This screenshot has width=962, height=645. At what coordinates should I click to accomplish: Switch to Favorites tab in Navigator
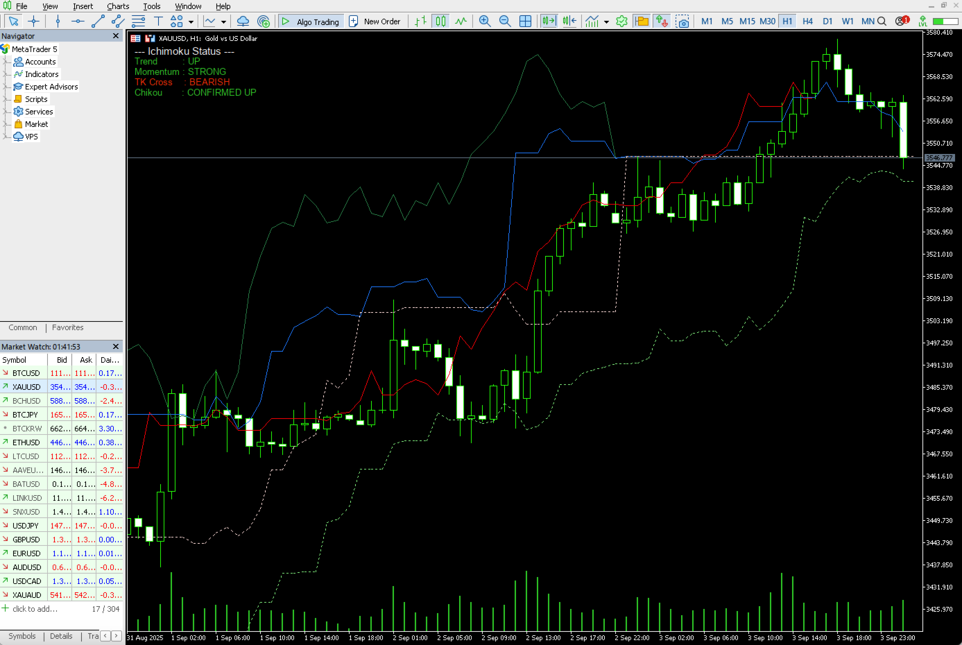tap(67, 328)
